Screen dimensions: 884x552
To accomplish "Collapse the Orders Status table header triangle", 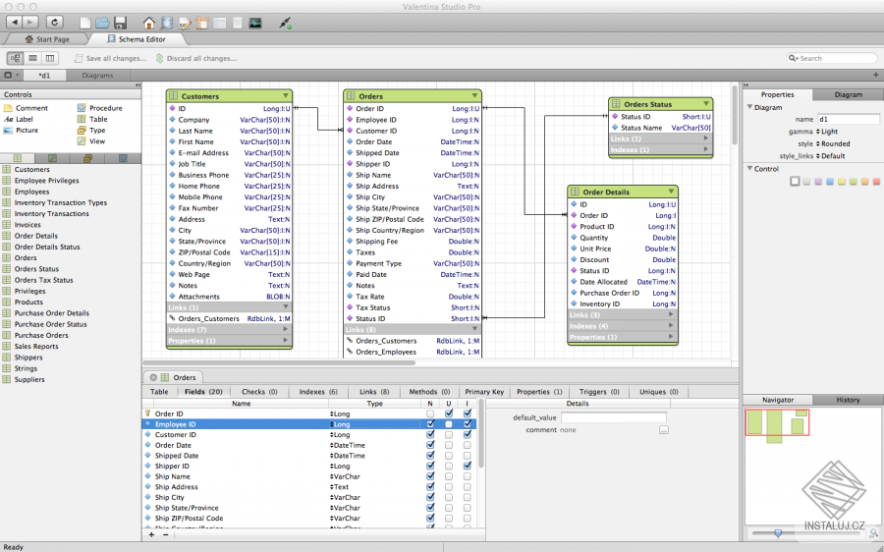I will pos(706,104).
